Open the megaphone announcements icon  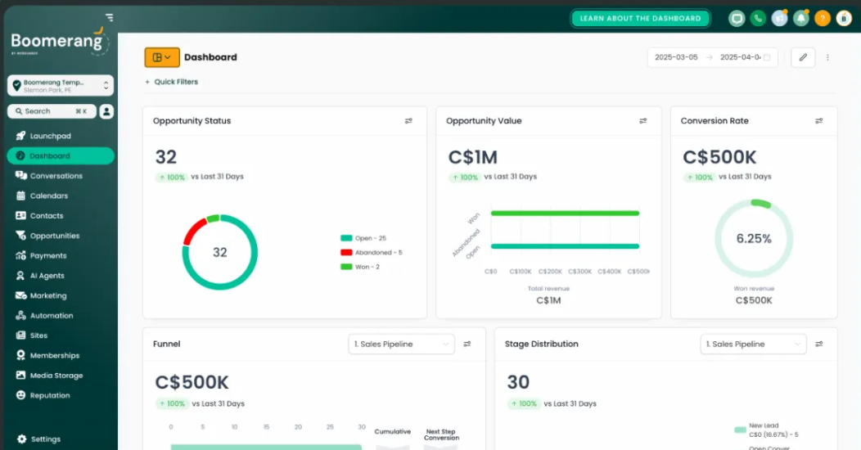pyautogui.click(x=779, y=18)
